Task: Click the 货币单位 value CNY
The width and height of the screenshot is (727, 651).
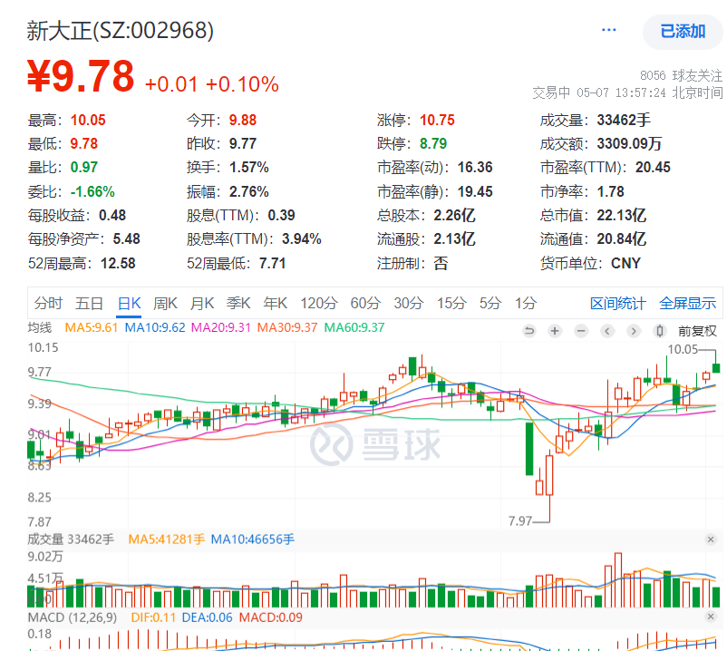Action: coord(625,264)
